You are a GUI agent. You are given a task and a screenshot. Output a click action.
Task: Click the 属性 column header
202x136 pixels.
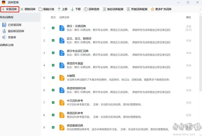[188, 17]
